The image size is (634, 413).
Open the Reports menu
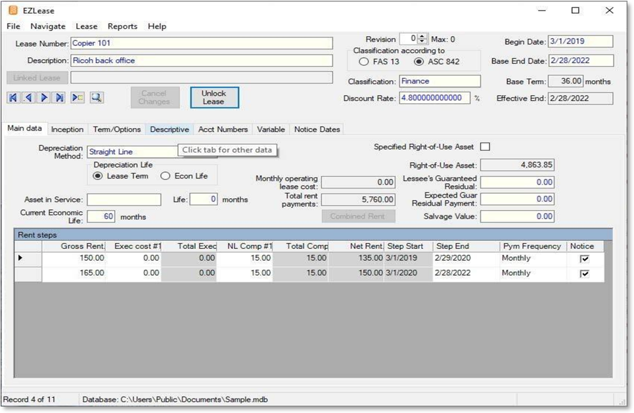[122, 26]
